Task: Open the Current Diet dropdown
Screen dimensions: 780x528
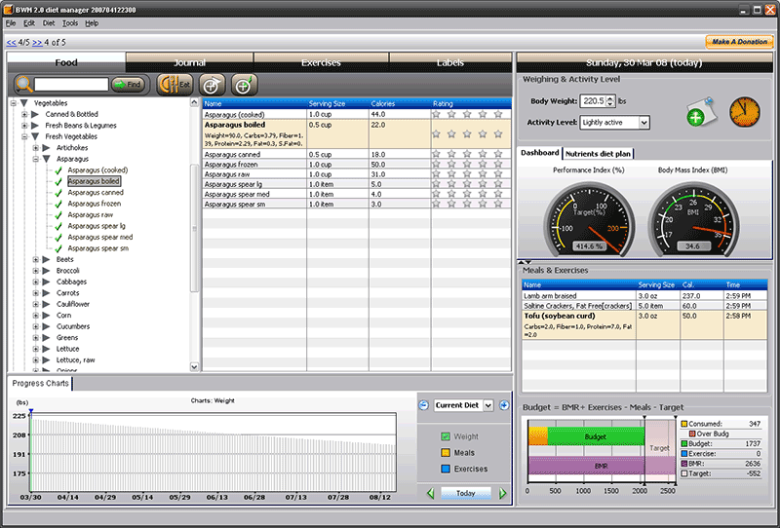Action: [x=488, y=405]
